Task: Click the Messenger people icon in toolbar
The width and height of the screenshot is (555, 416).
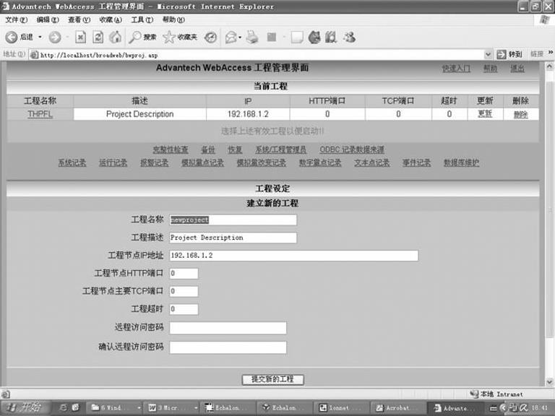Action: pyautogui.click(x=349, y=37)
